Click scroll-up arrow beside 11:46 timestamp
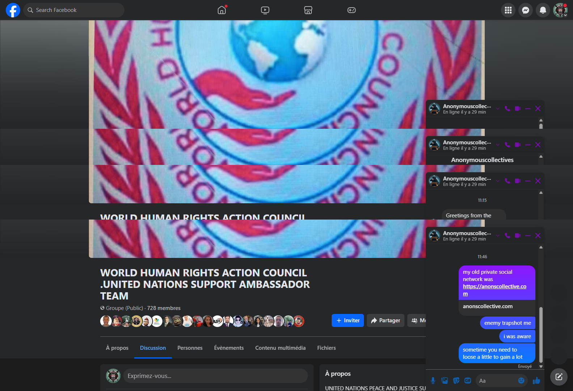Image resolution: width=573 pixels, height=391 pixels. click(541, 247)
